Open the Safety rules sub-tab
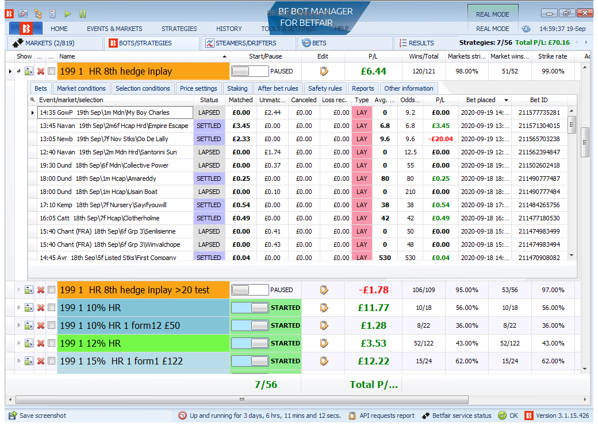 tap(325, 88)
